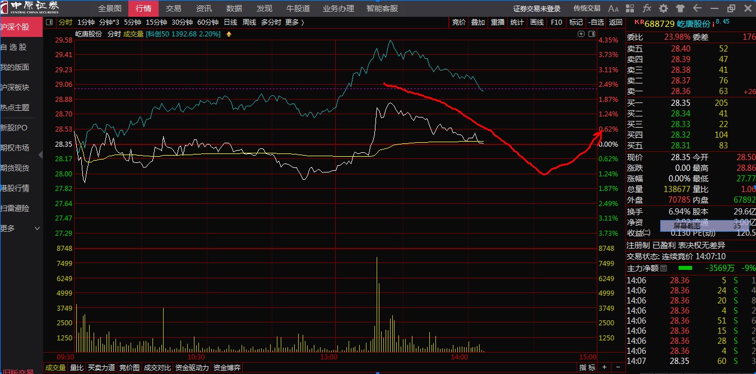Open the 资讯 top menu

pyautogui.click(x=204, y=8)
